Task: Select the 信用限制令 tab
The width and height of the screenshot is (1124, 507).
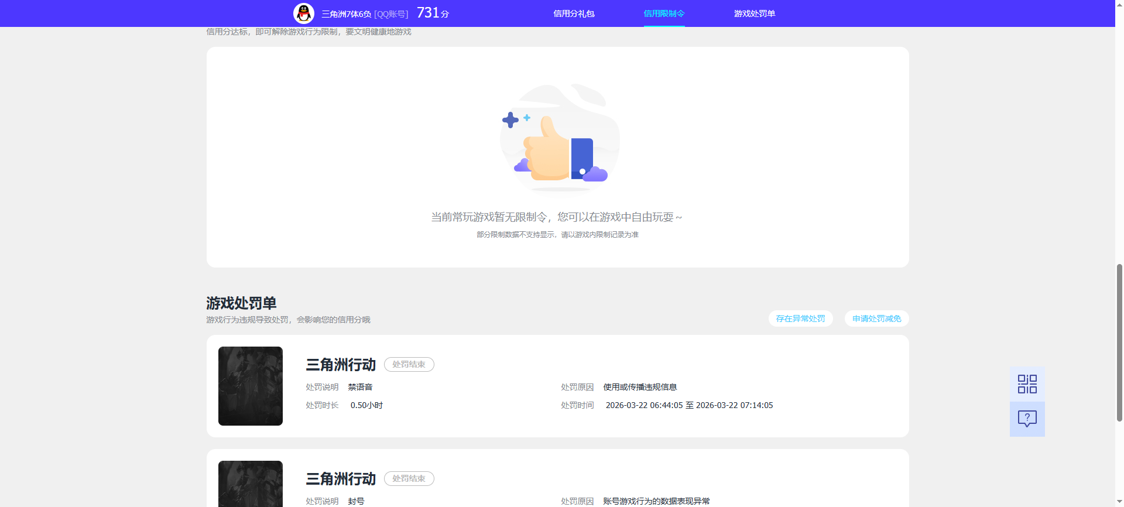Action: tap(664, 13)
